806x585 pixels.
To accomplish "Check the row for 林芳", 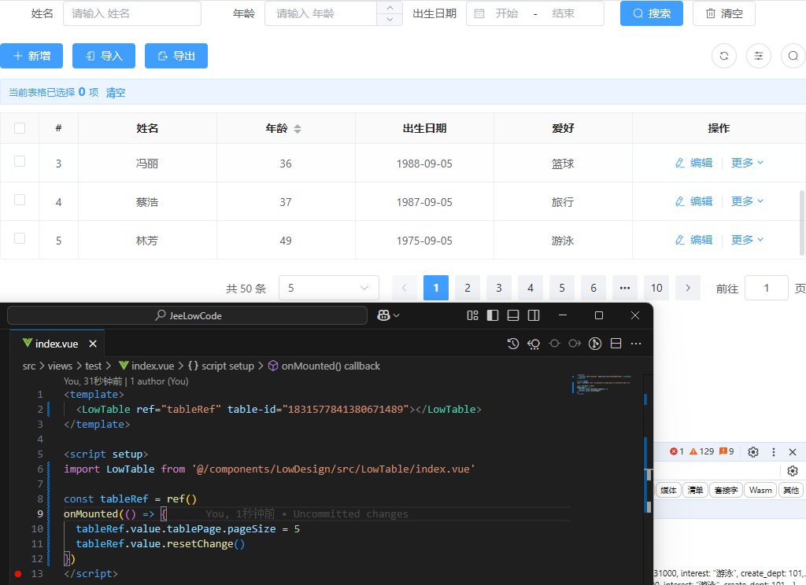I will pyautogui.click(x=20, y=238).
